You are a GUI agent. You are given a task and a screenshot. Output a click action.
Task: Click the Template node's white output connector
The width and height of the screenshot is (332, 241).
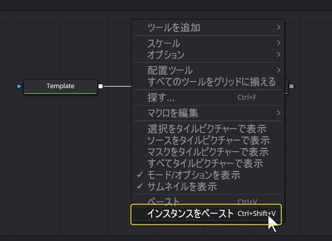point(101,86)
